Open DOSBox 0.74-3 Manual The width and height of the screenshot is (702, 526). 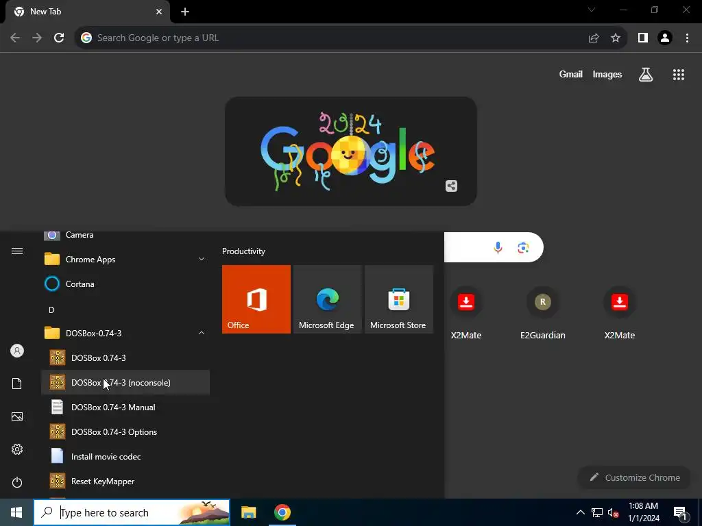pyautogui.click(x=125, y=407)
